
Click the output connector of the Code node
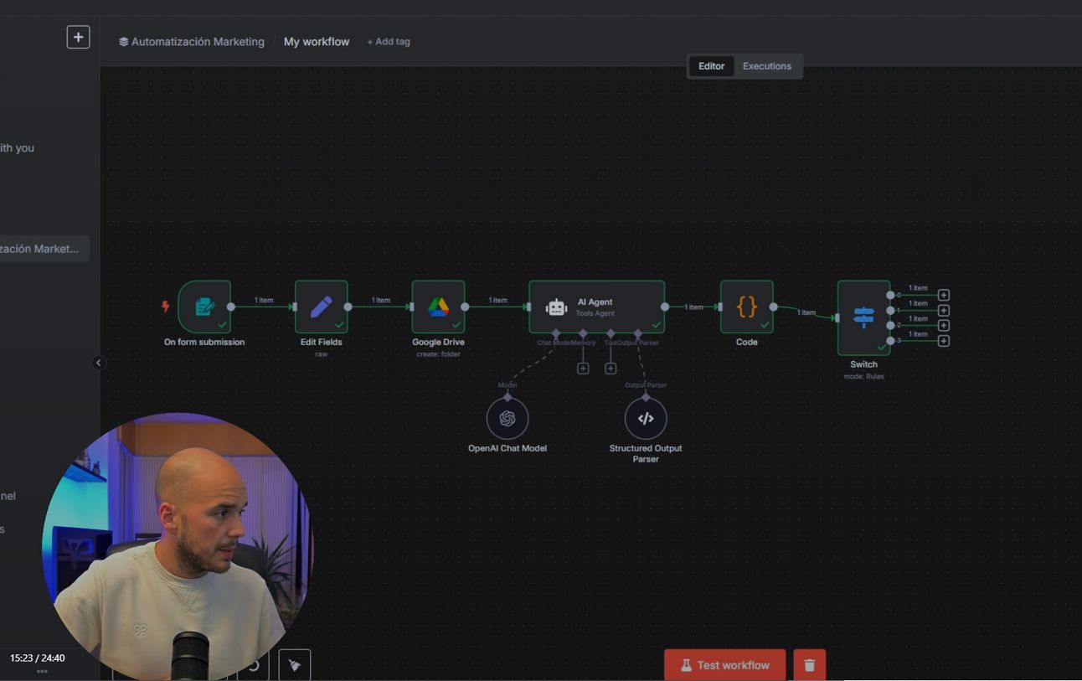(773, 307)
